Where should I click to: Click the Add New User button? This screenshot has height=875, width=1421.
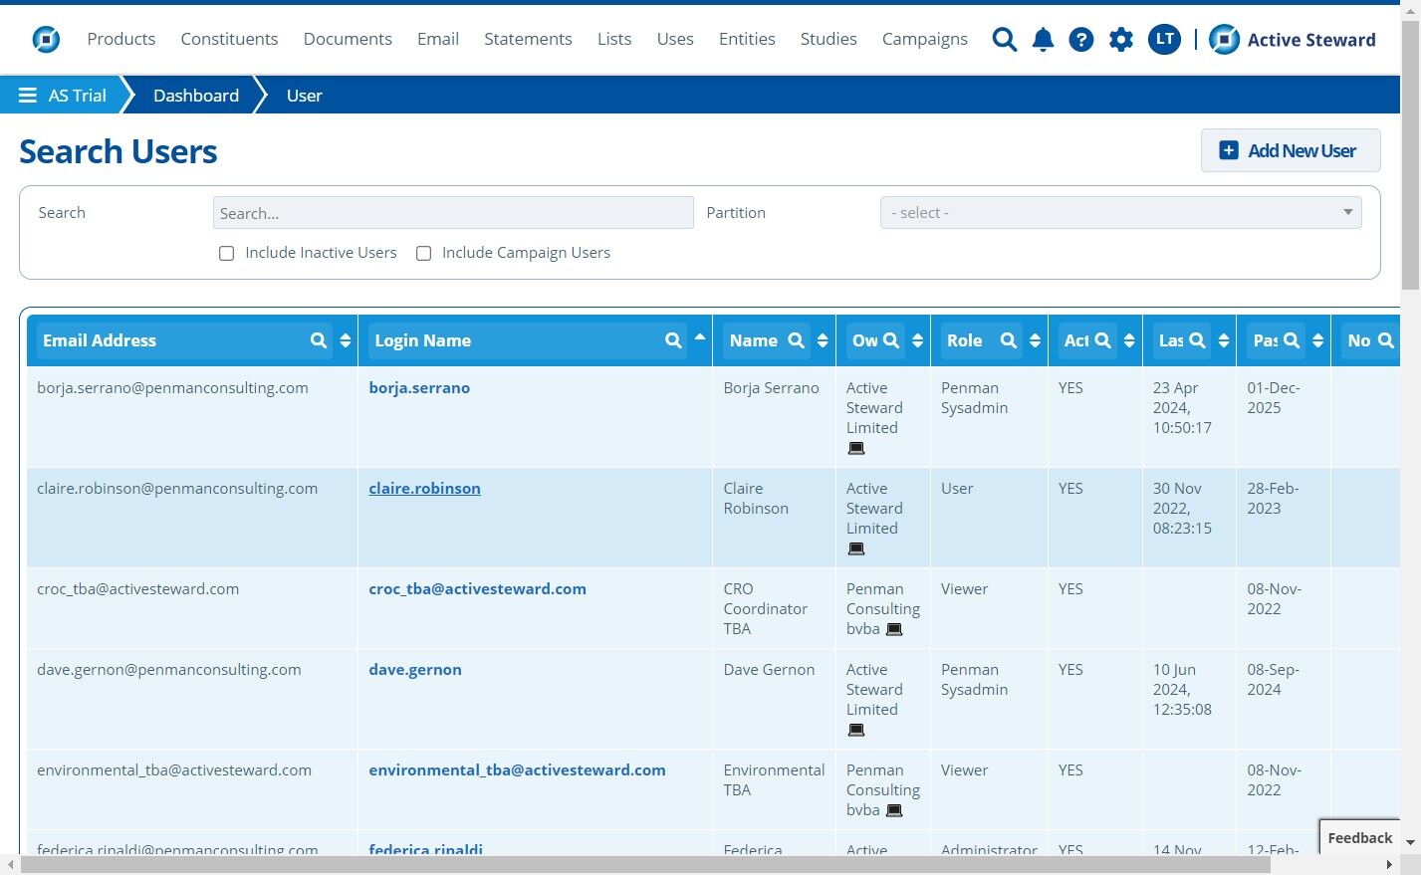[x=1290, y=150]
